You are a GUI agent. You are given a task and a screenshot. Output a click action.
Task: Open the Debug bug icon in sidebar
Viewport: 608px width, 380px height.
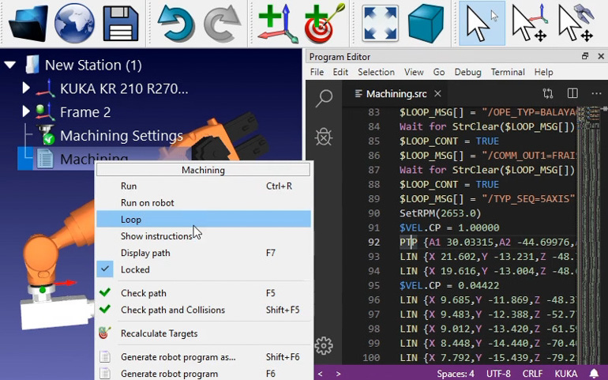tap(324, 136)
